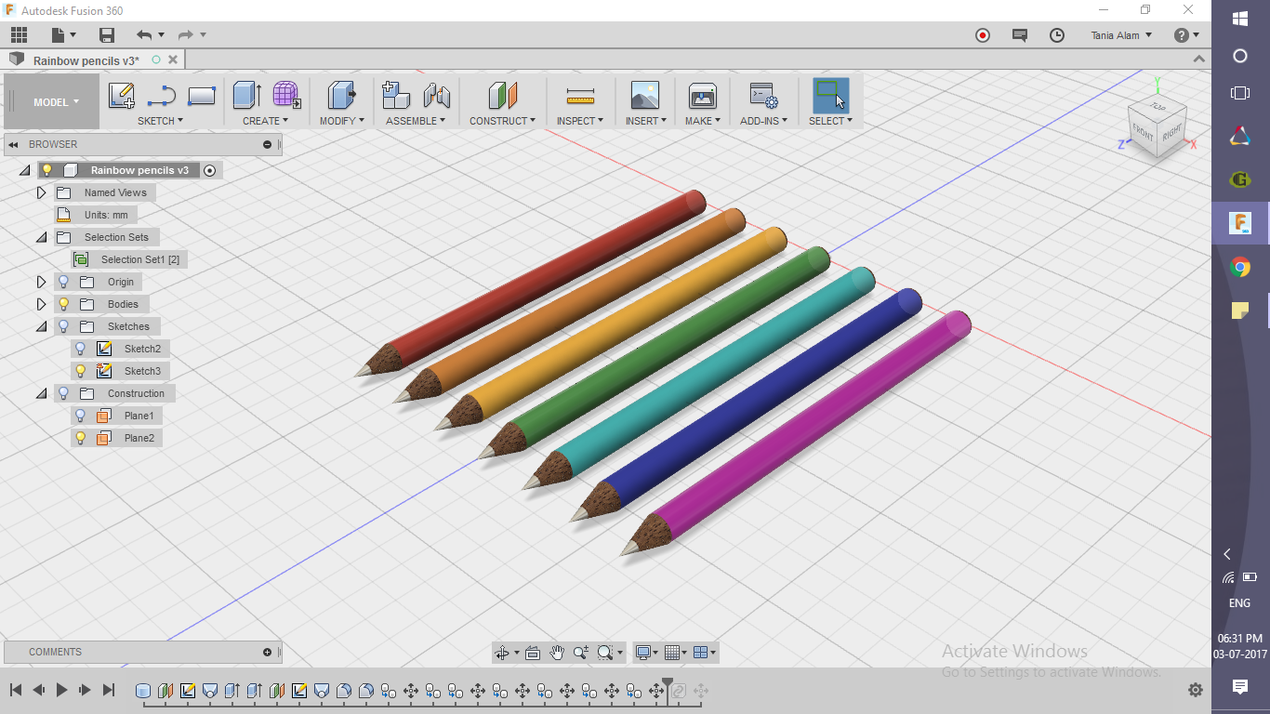This screenshot has height=714, width=1270.
Task: Collapse the BROWSER panel with minus button
Action: tap(268, 144)
